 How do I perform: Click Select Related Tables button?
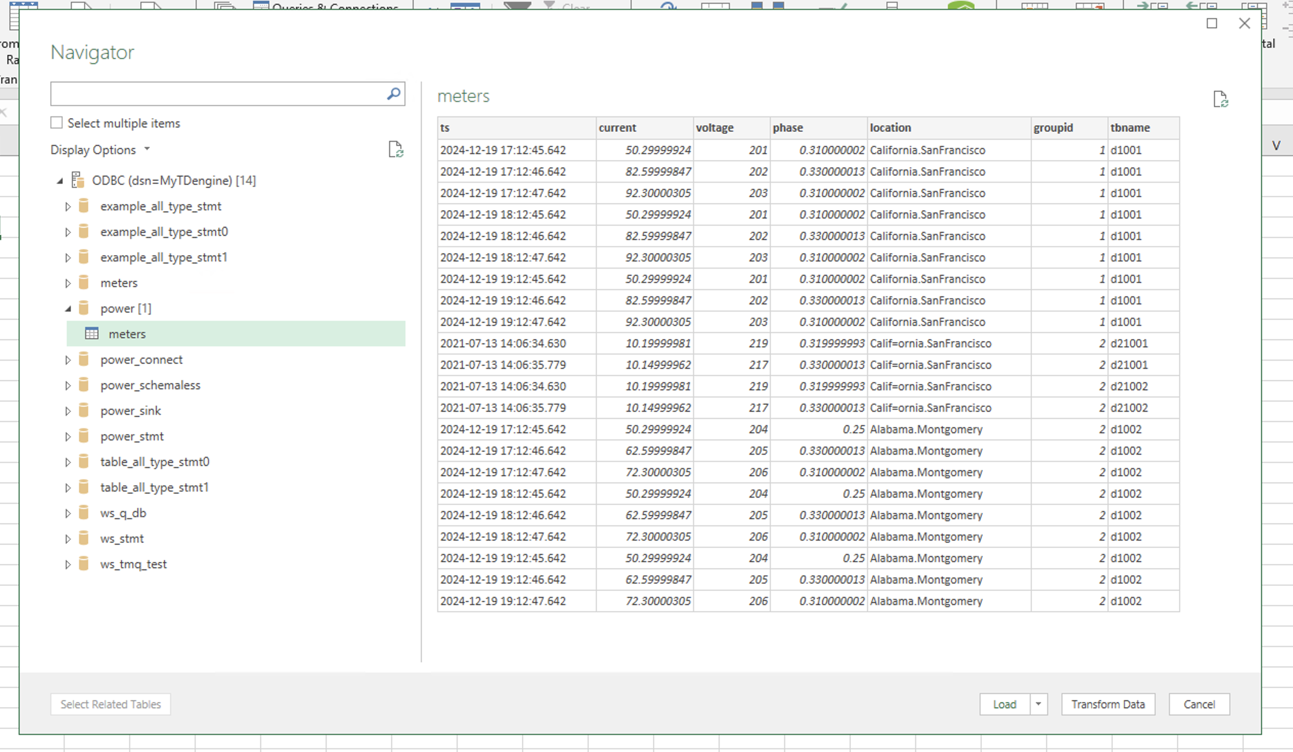coord(110,704)
